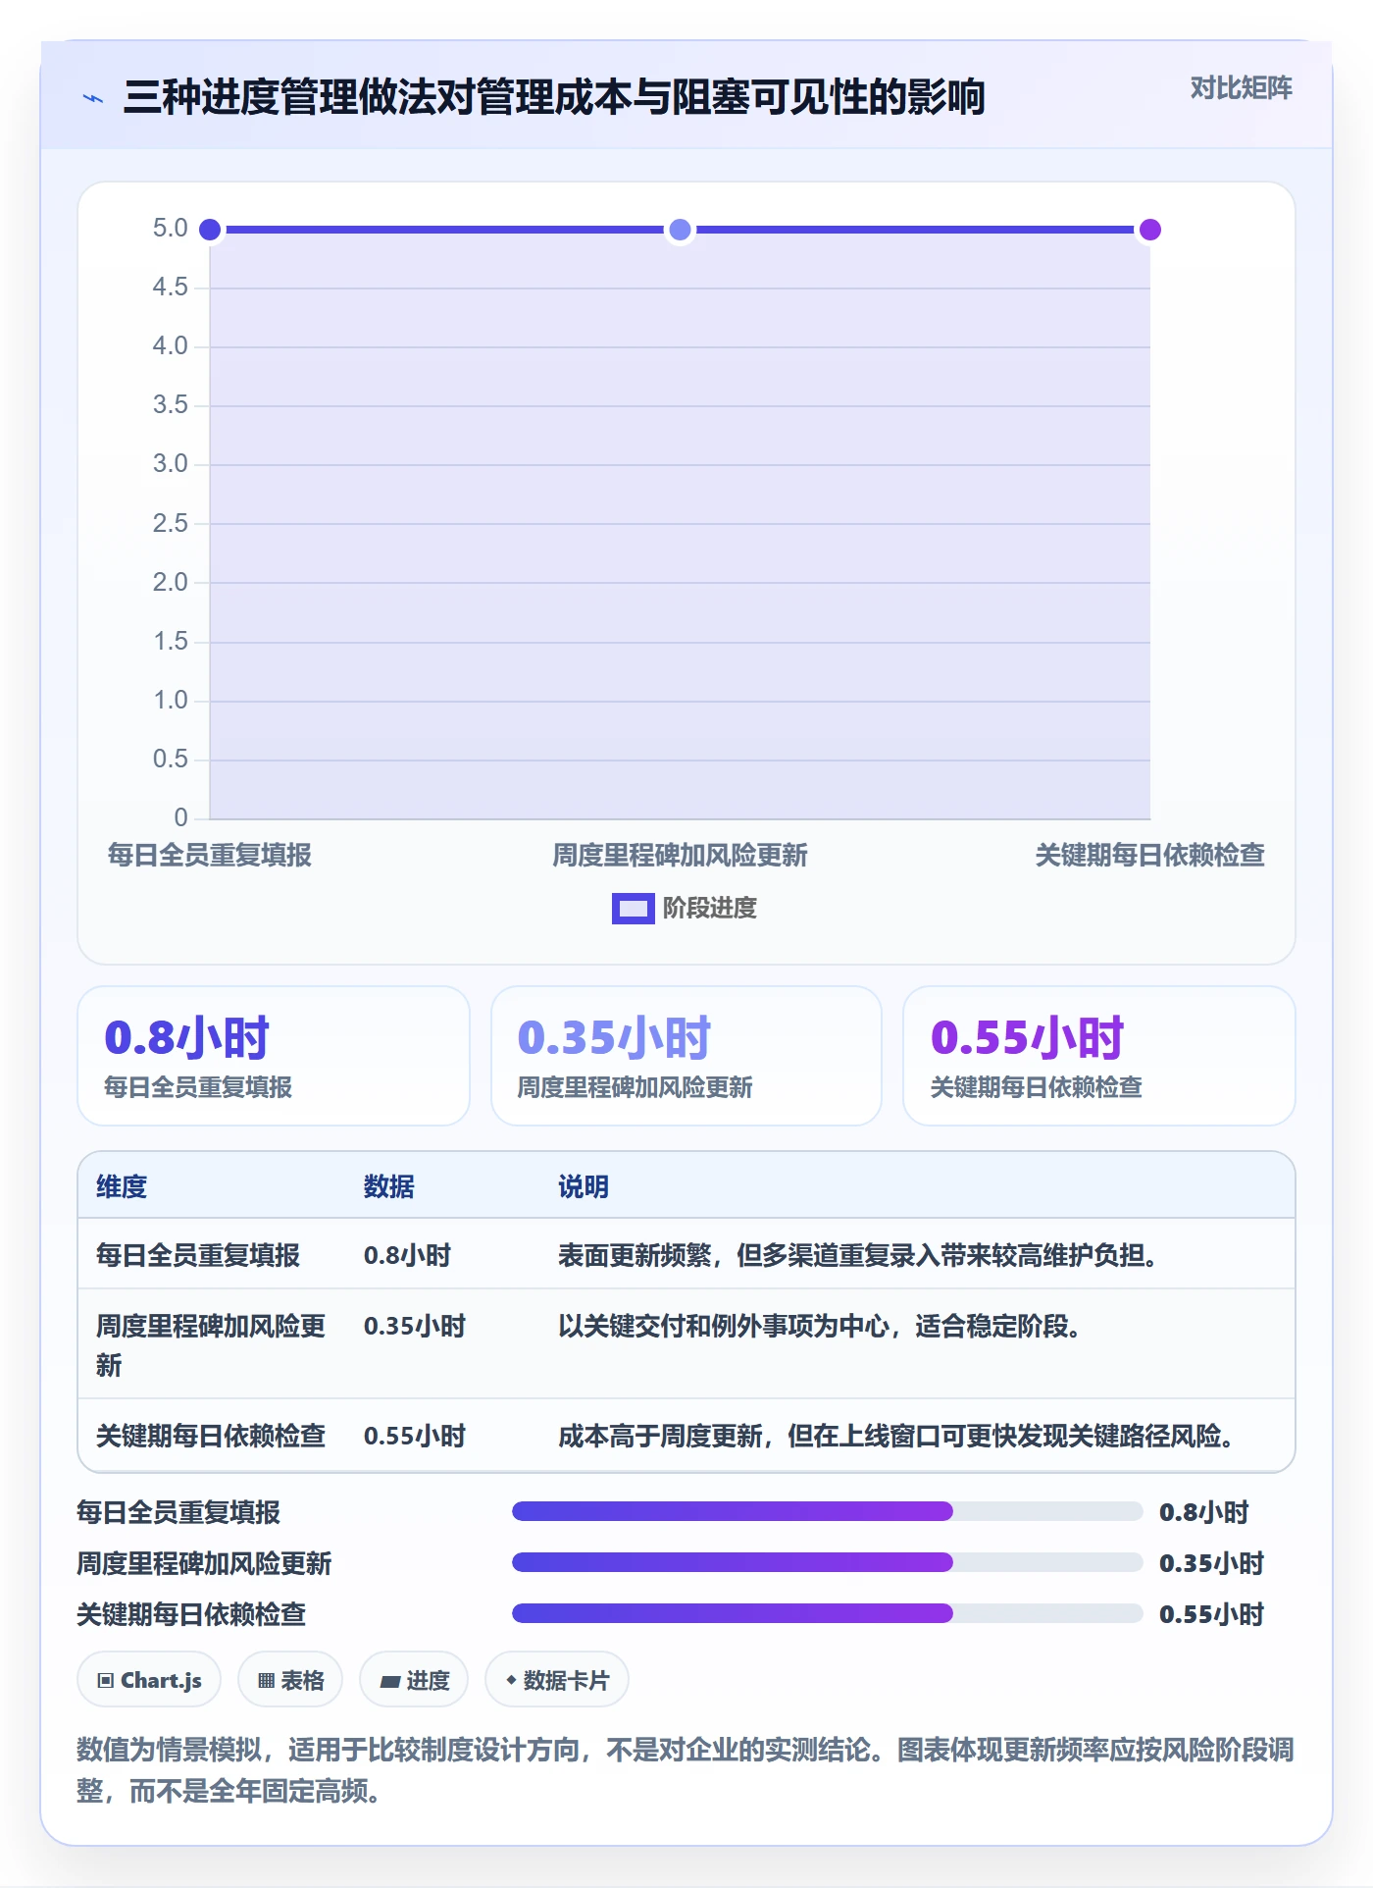The width and height of the screenshot is (1373, 1888).
Task: Click the description starting with 以关键交付
Action: click(x=820, y=1327)
